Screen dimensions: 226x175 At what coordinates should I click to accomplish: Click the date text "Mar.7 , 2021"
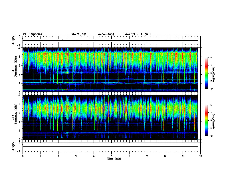[x=80, y=34]
